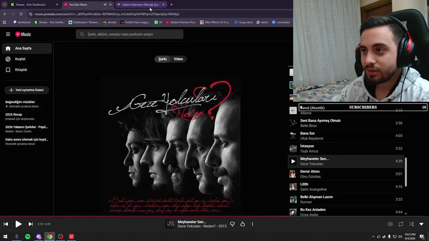429x241 pixels.
Task: Like the Meyhaneler Sen song
Action: point(243,224)
